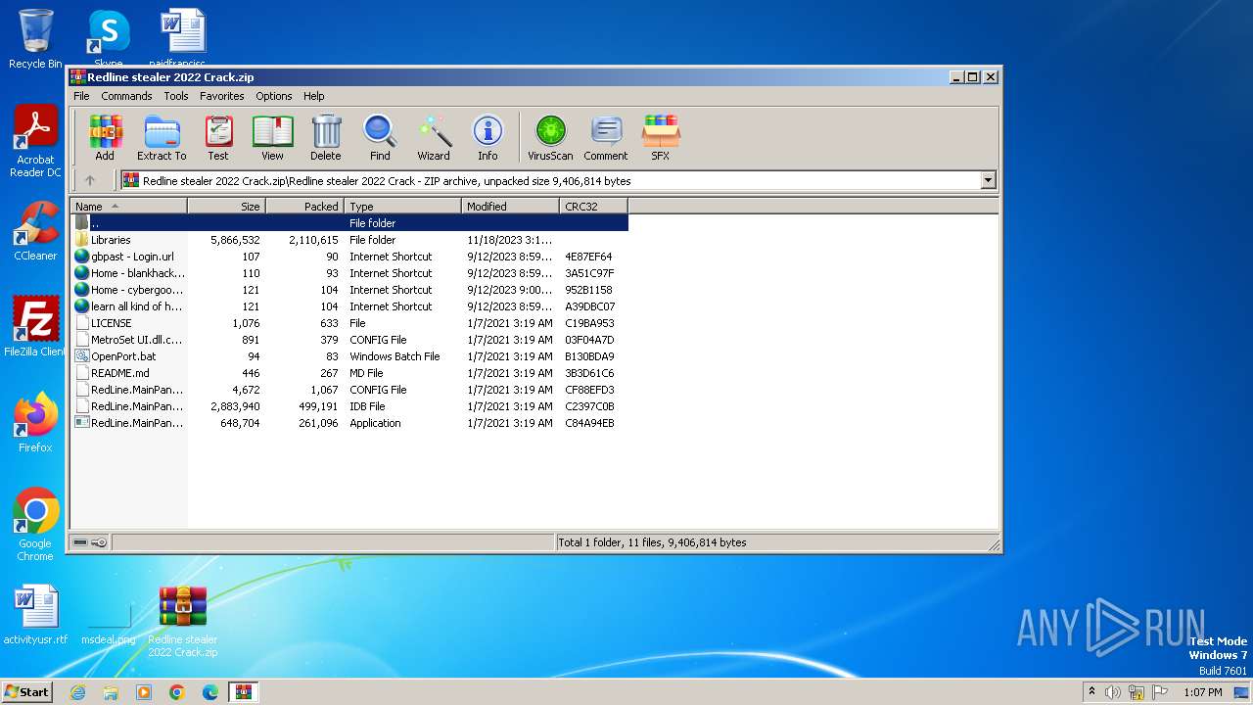The width and height of the screenshot is (1253, 705).
Task: Sort by the Type column header
Action: (402, 206)
